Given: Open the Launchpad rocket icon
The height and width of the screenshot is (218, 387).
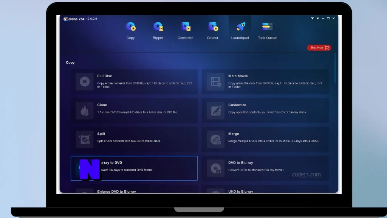Looking at the screenshot, I should 240,26.
